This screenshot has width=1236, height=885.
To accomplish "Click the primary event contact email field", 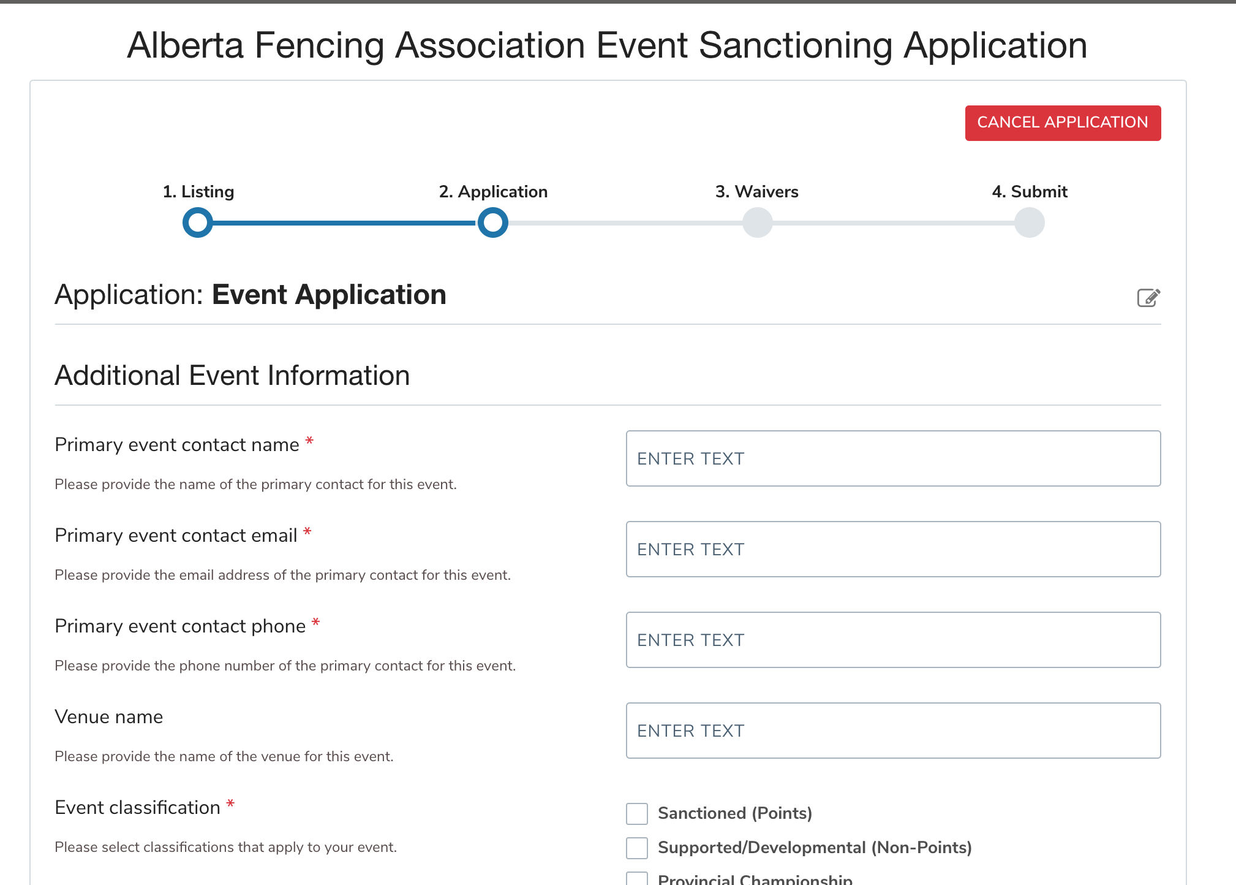I will (x=893, y=549).
